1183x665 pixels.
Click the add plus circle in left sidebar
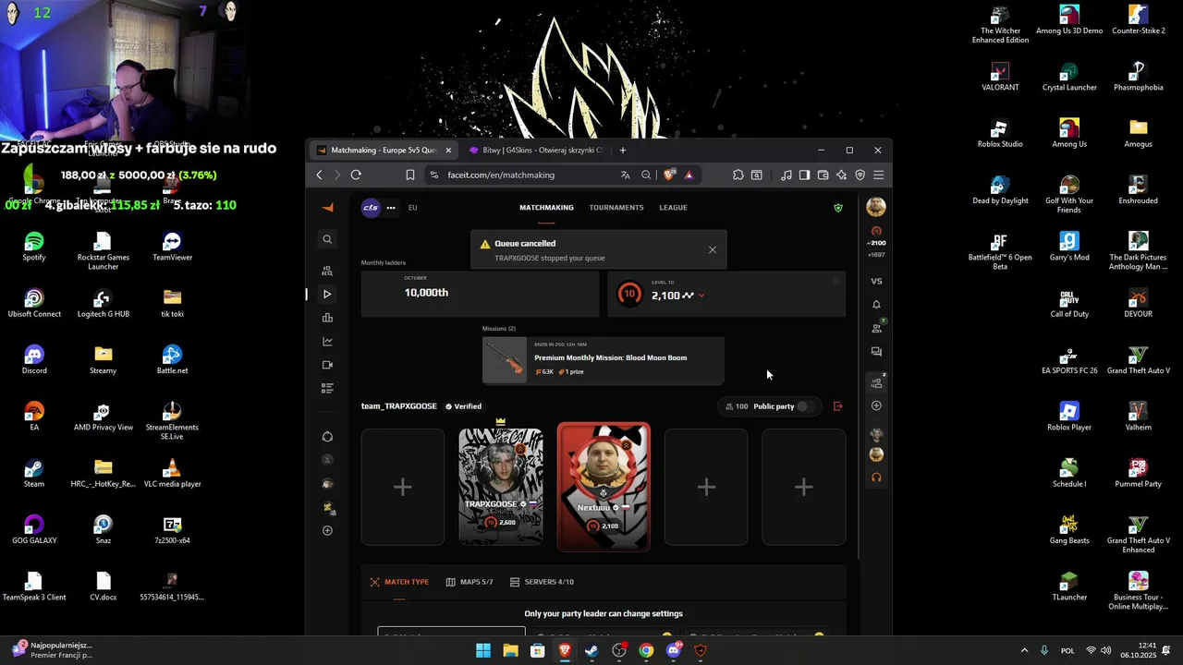point(327,531)
